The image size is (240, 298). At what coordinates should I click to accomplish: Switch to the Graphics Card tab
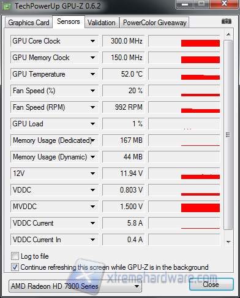point(29,23)
